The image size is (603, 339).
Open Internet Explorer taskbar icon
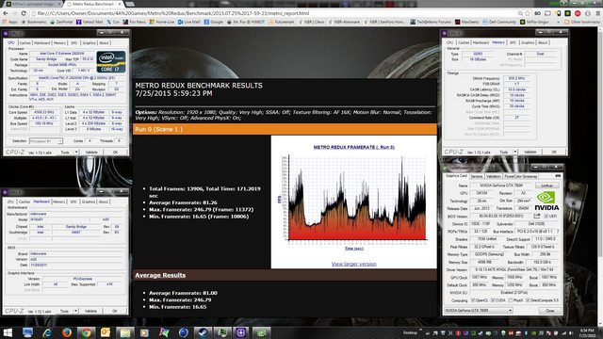tap(47, 332)
